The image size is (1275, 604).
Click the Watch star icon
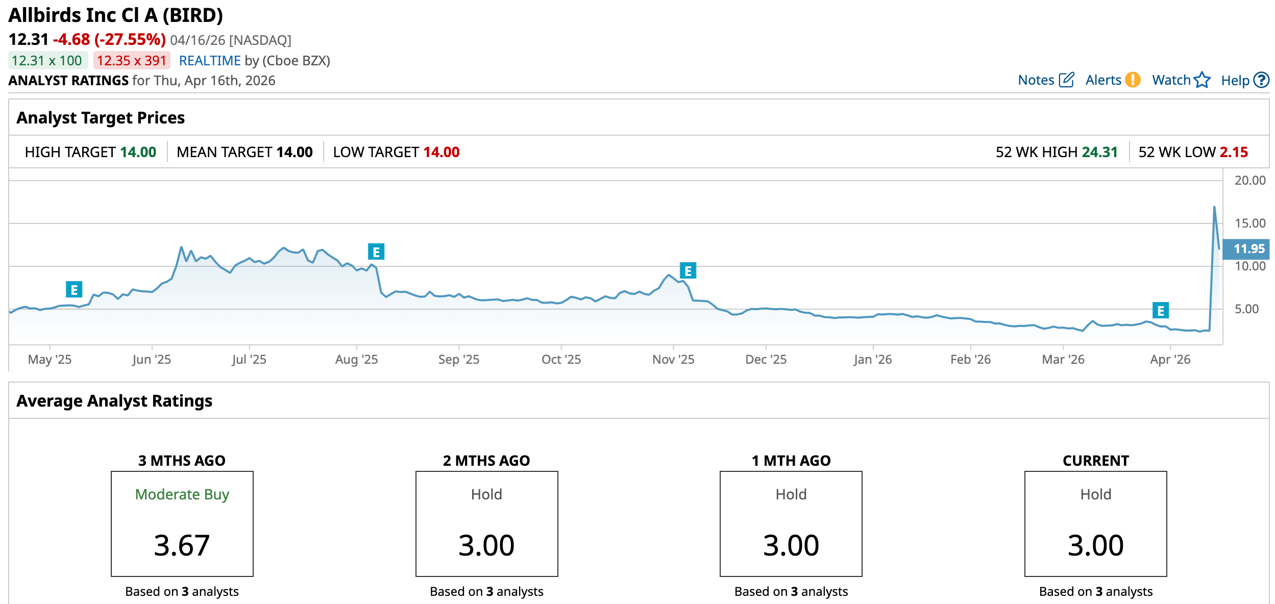(1202, 80)
